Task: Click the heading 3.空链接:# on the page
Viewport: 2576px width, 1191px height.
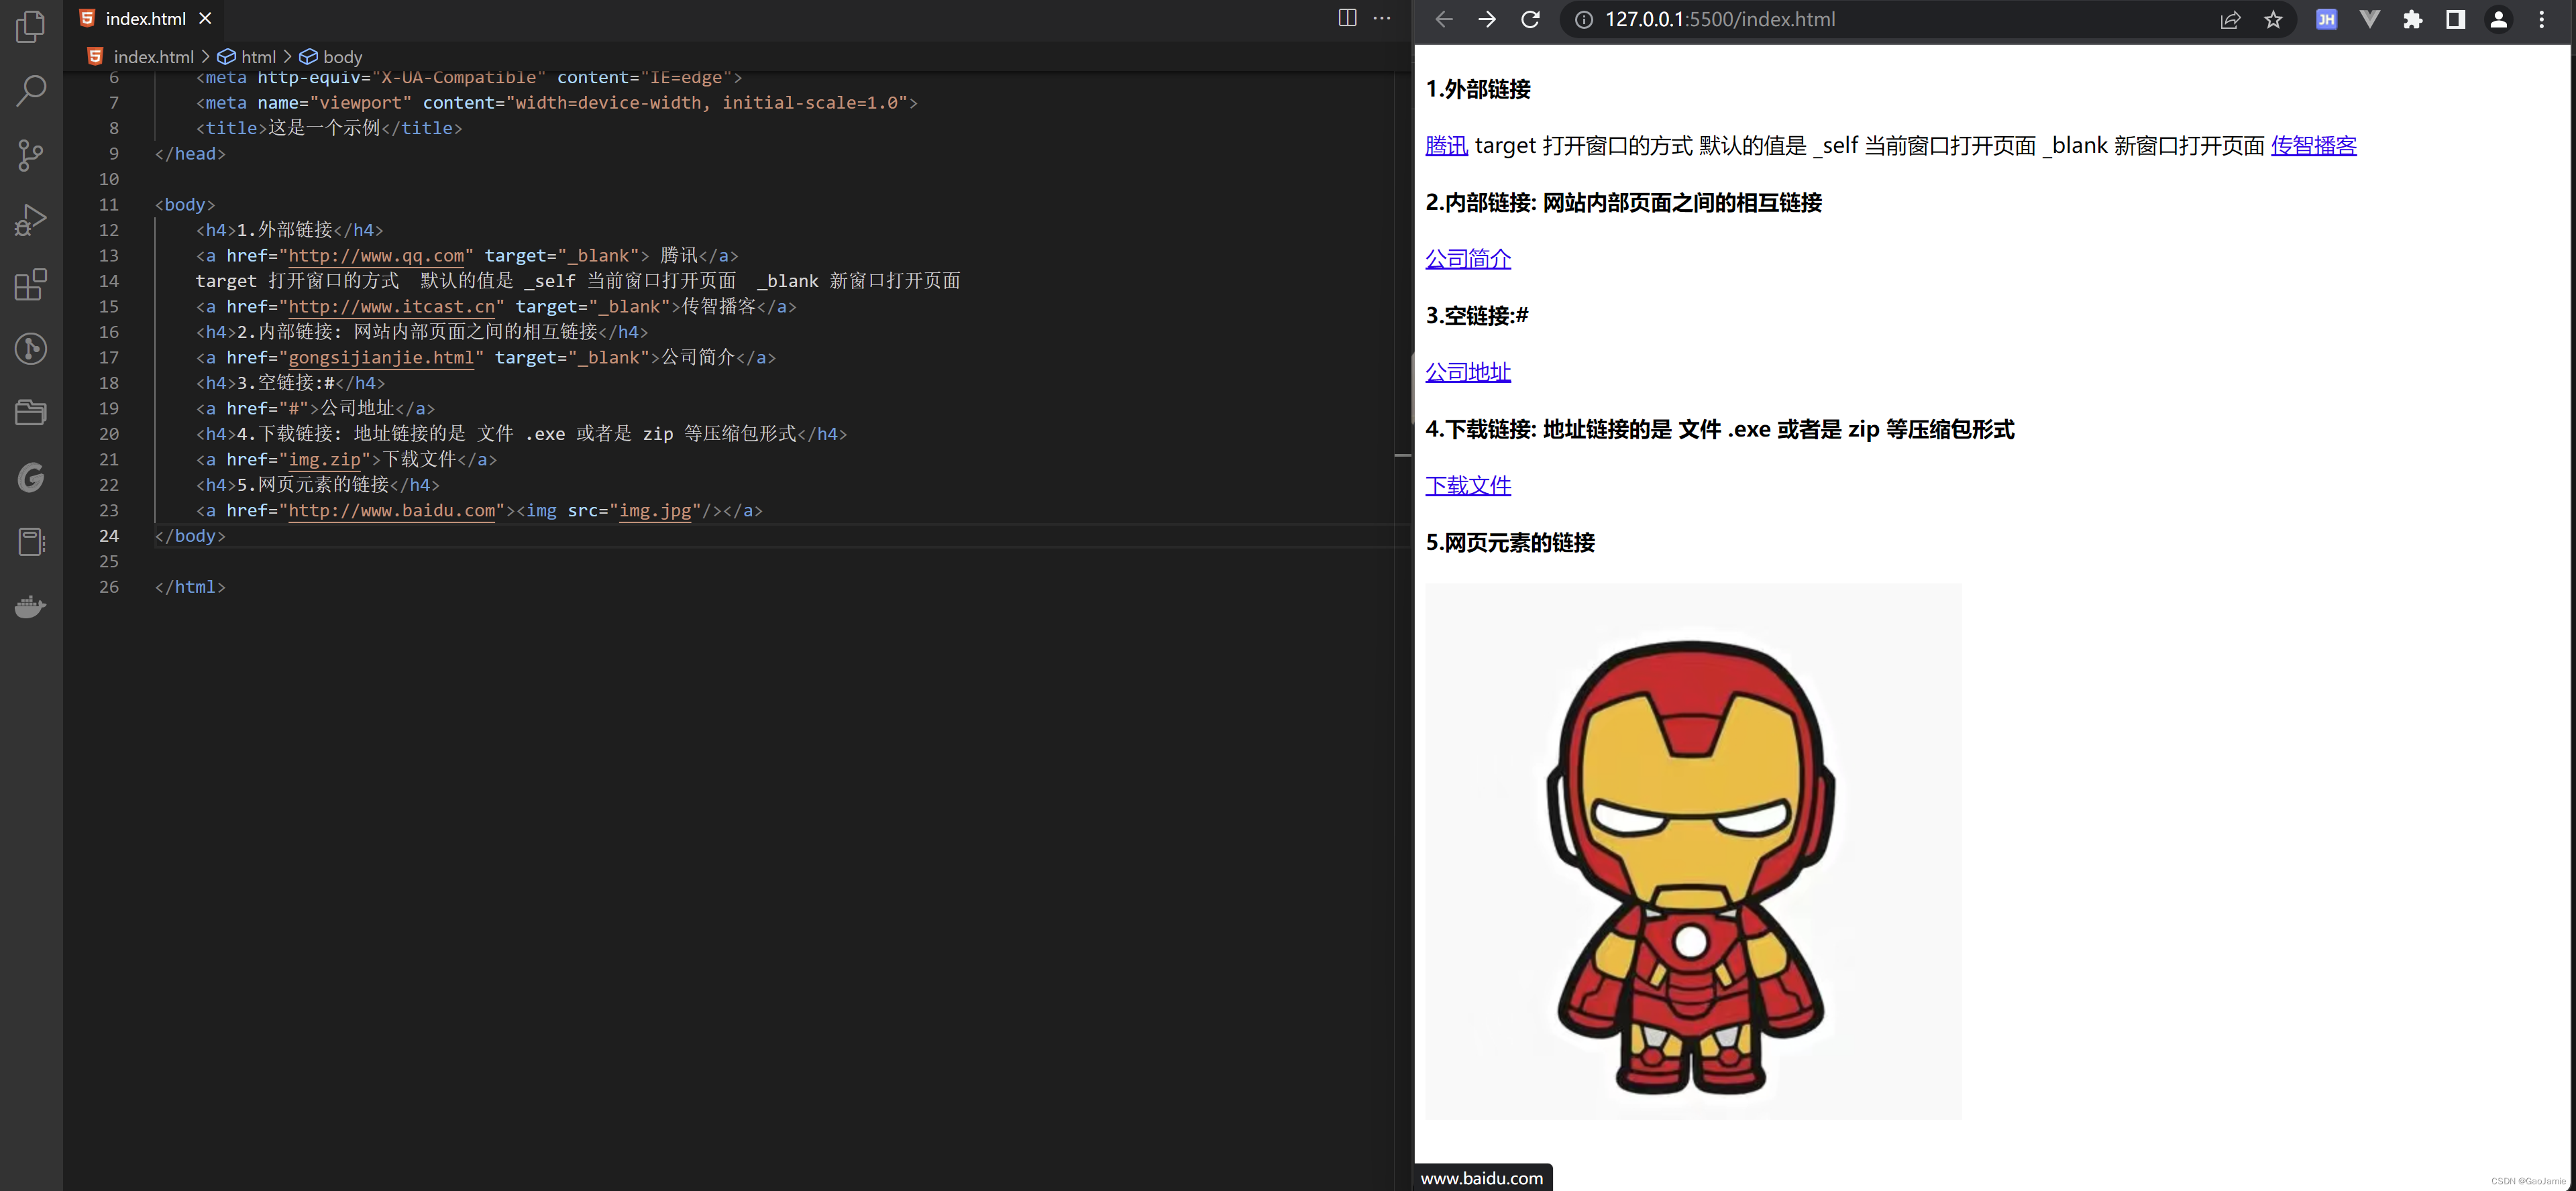Action: coord(1477,316)
